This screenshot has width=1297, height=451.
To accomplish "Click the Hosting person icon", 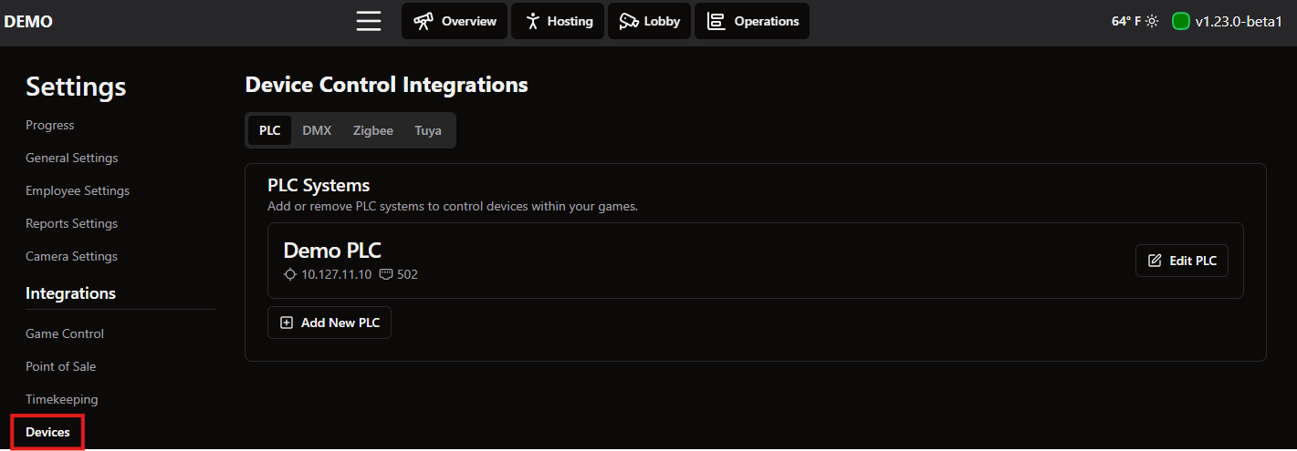I will click(532, 21).
